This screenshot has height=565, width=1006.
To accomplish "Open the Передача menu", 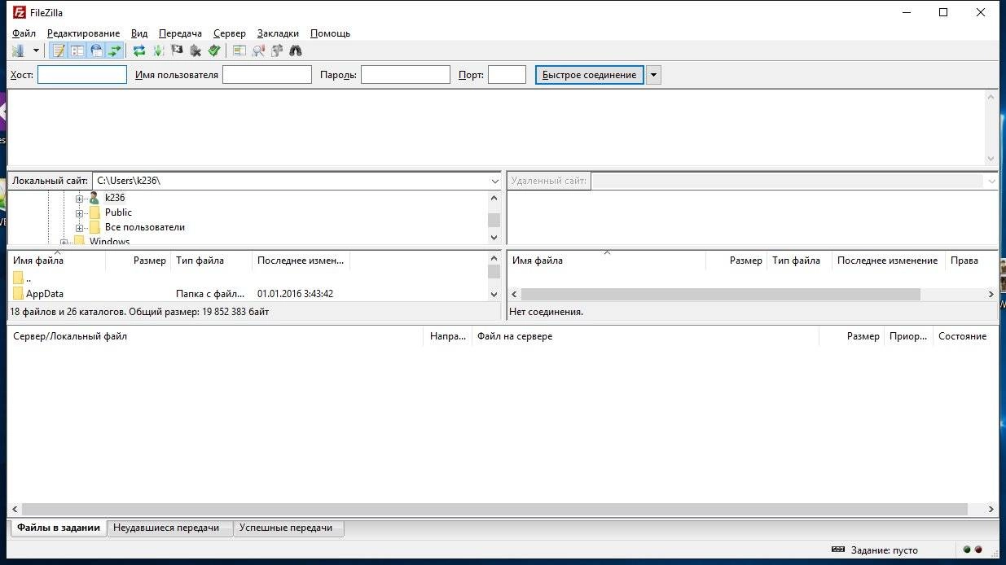I will 180,33.
